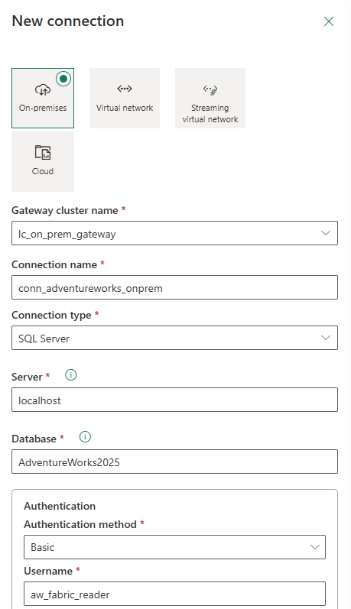Pick the Streaming virtual network tile
351x609 pixels.
pyautogui.click(x=210, y=99)
